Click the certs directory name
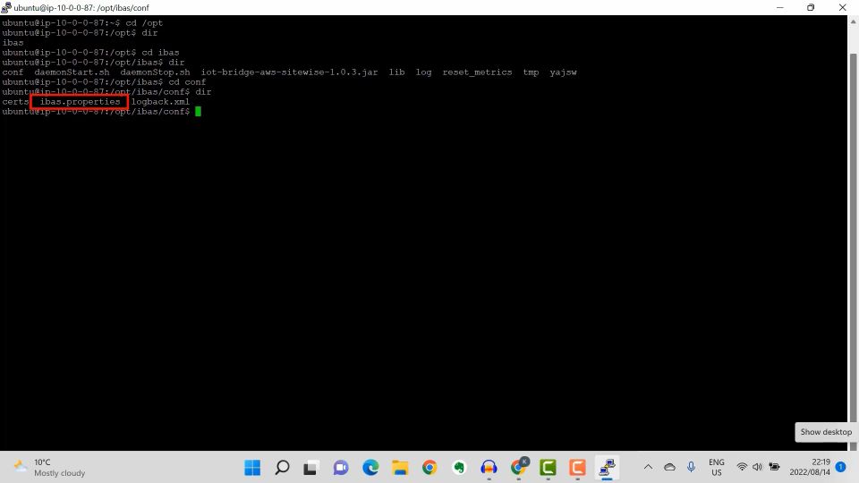The height and width of the screenshot is (483, 859). tap(15, 101)
